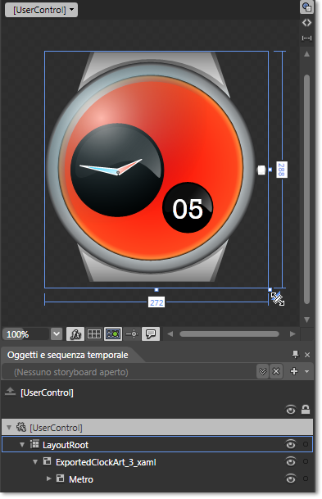Lock the Metro element
Screen dimensions: 322x499
pos(306,479)
